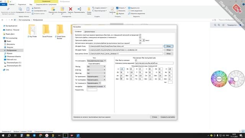Click the Cancel button in Settings dialog
Viewport: 245px width, 138px height.
tap(155, 117)
